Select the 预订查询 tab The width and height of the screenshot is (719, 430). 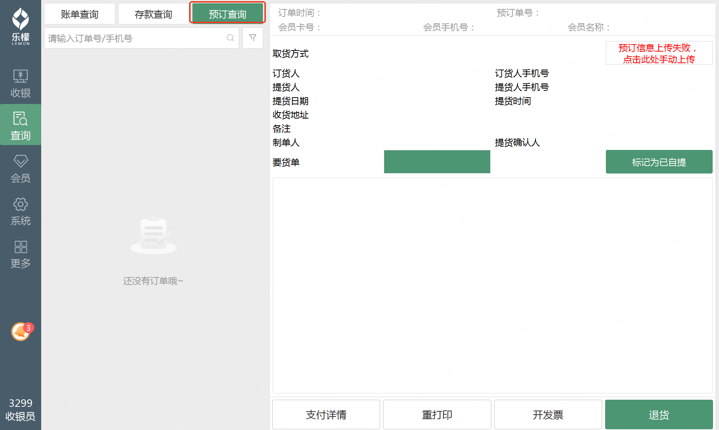[x=227, y=13]
